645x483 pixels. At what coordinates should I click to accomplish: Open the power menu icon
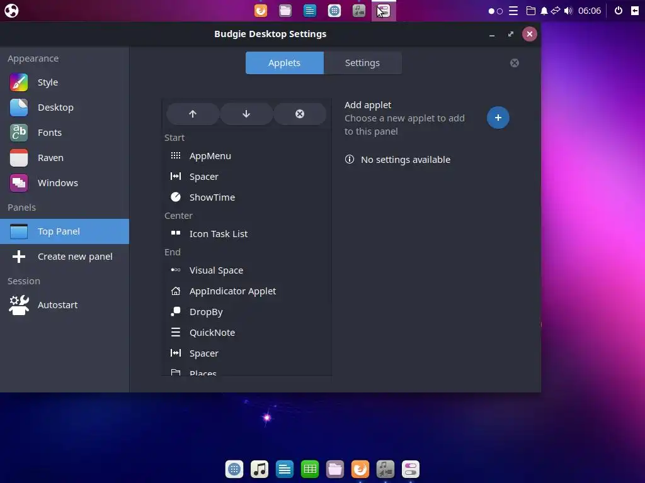click(x=619, y=11)
